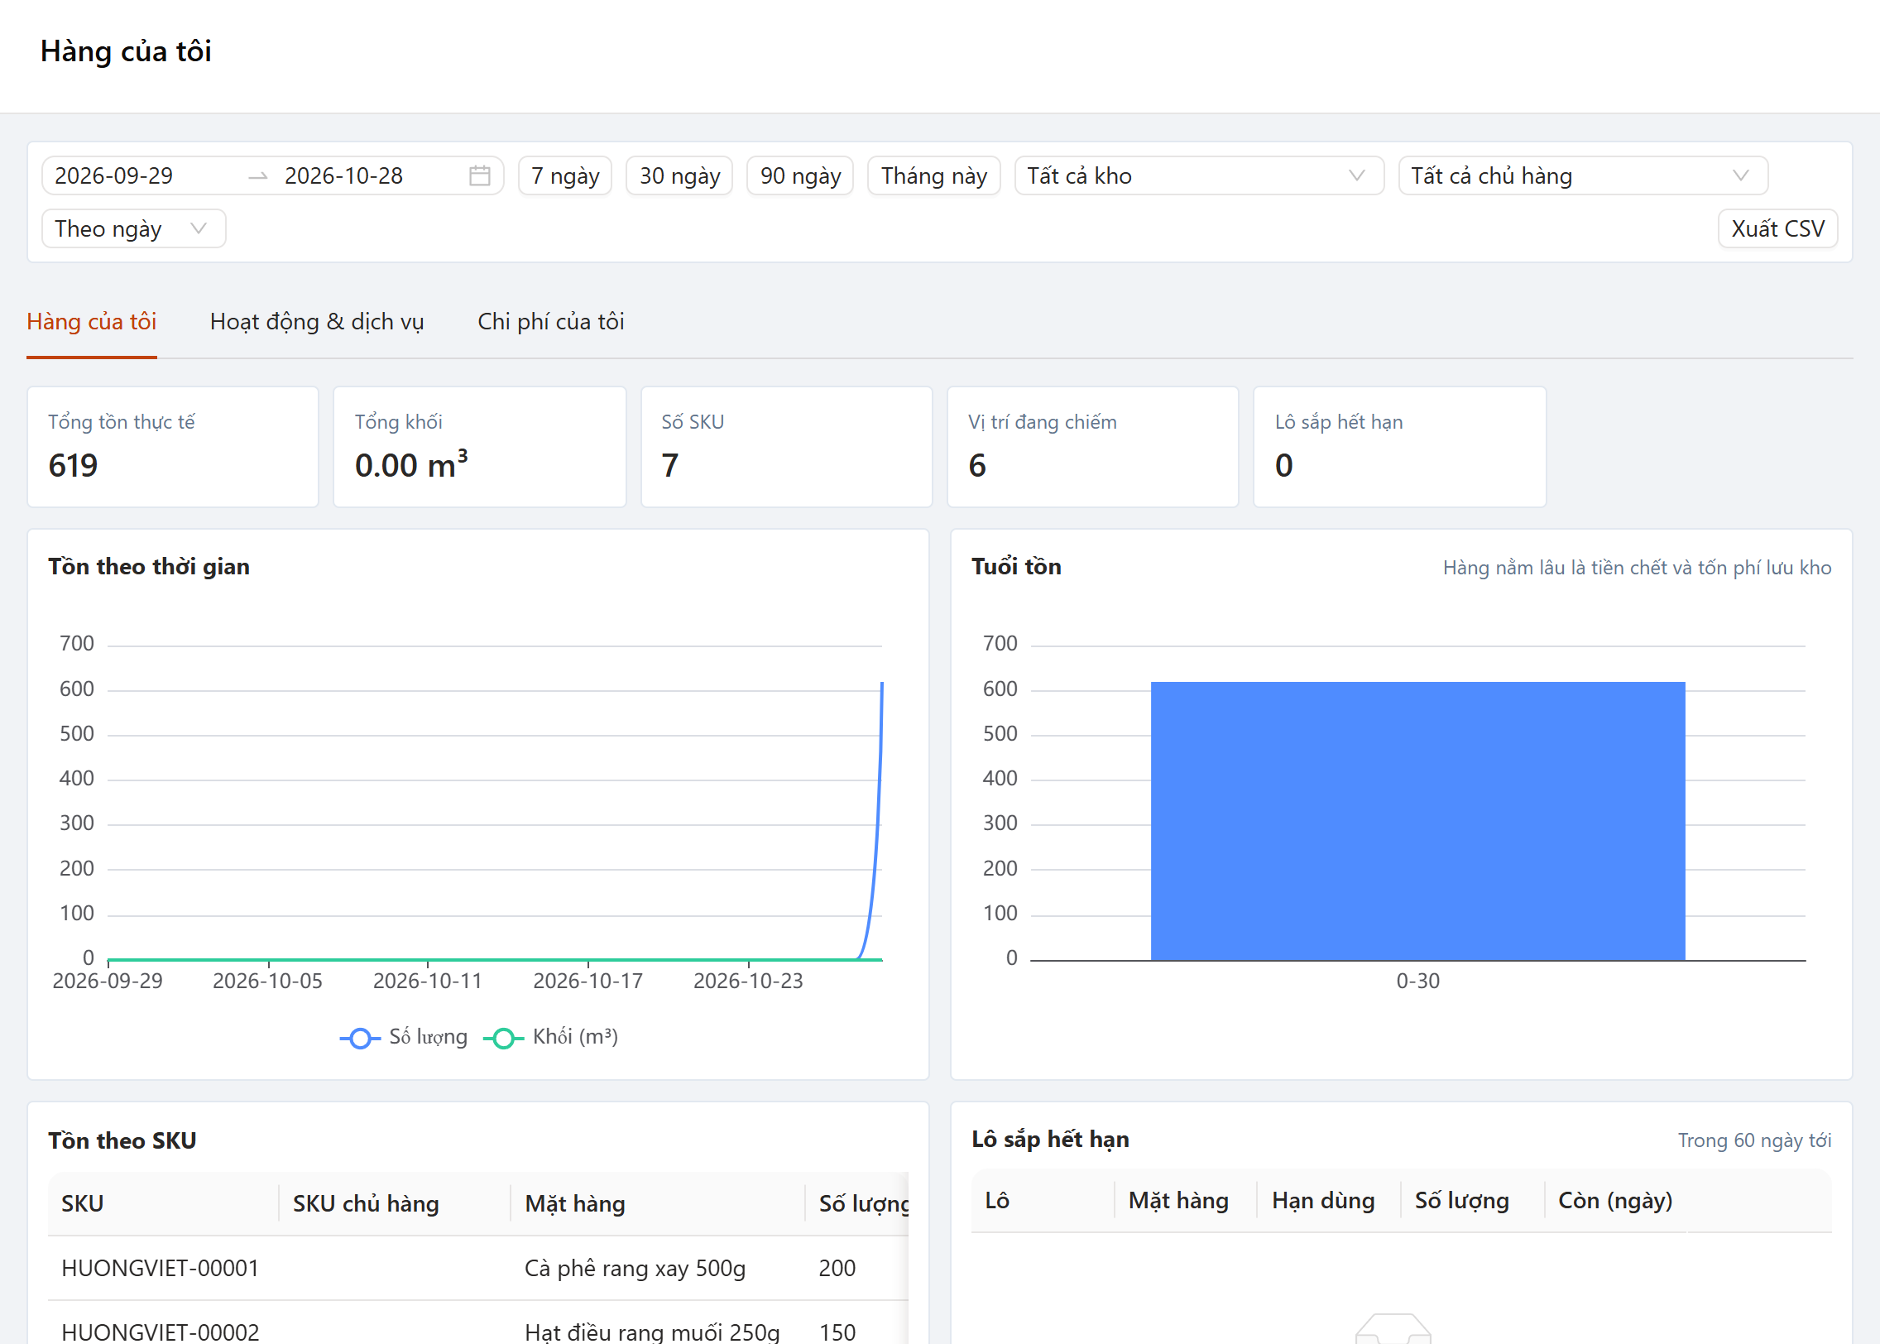Open the Tất cả kho dropdown
This screenshot has width=1880, height=1344.
[x=1199, y=175]
